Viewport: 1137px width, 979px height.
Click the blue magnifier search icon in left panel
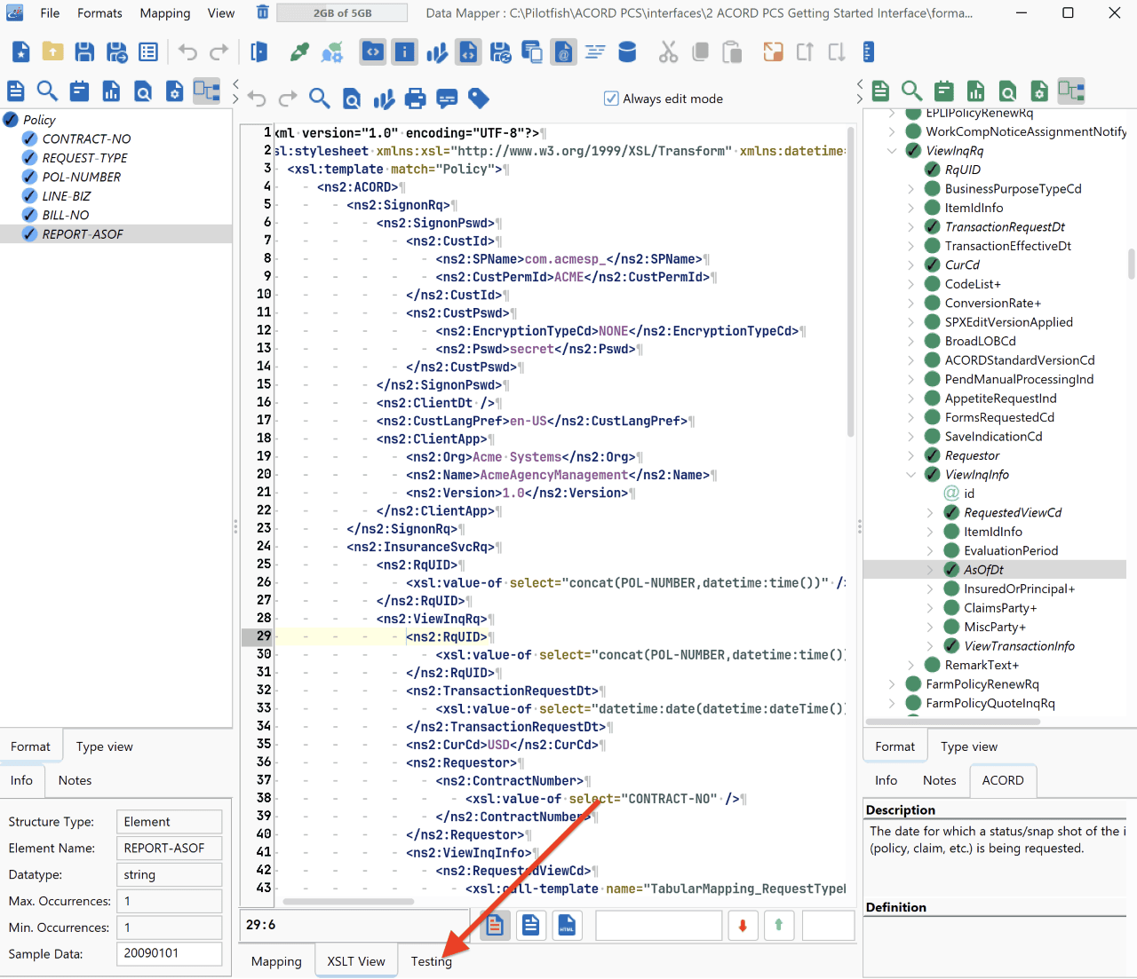pyautogui.click(x=47, y=91)
